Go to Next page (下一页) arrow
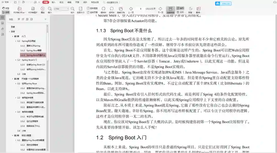This screenshot has height=153, width=277. pyautogui.click(x=160, y=10)
